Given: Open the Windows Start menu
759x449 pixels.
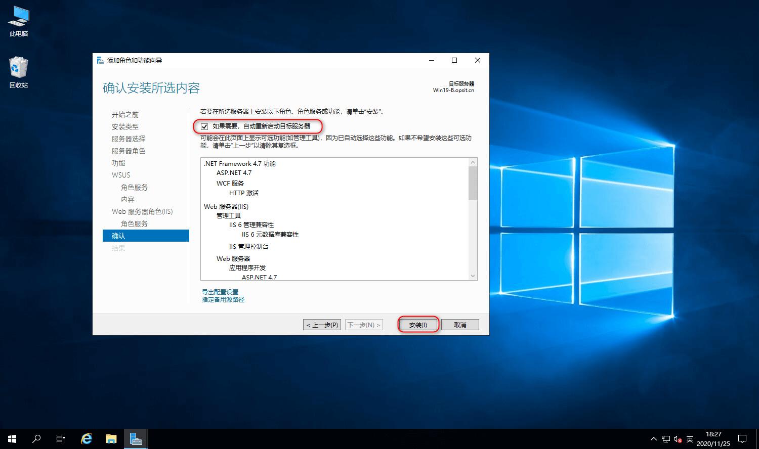Looking at the screenshot, I should pyautogui.click(x=12, y=439).
